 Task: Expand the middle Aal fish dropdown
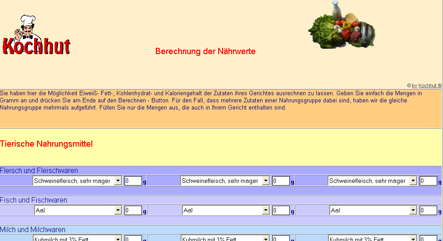226,210
